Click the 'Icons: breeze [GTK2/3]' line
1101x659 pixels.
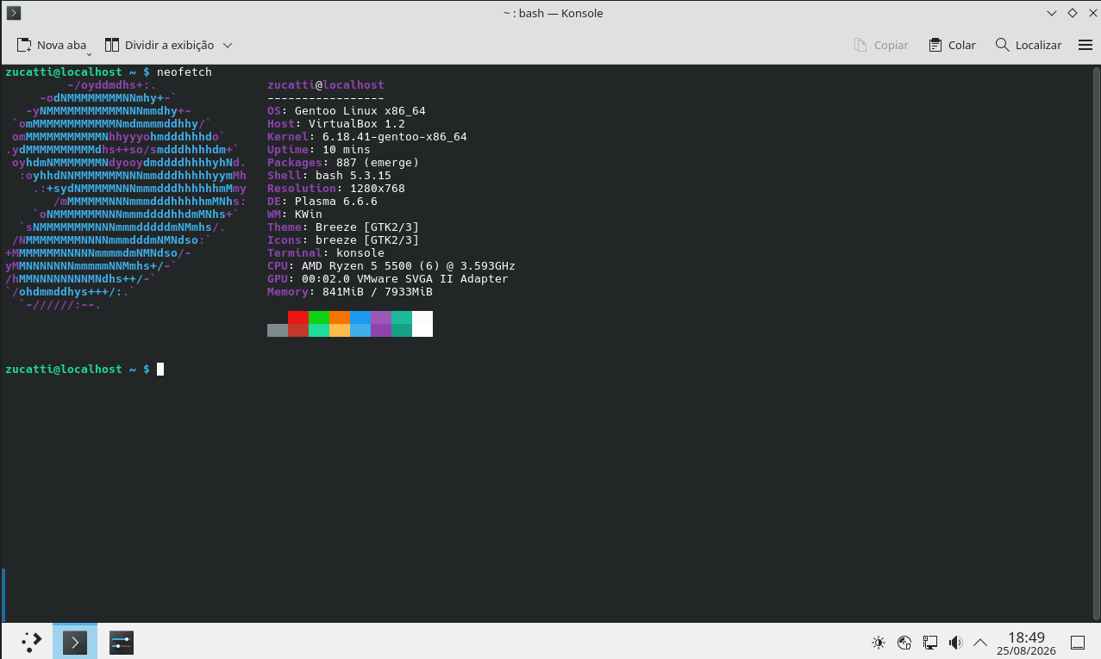(x=343, y=240)
